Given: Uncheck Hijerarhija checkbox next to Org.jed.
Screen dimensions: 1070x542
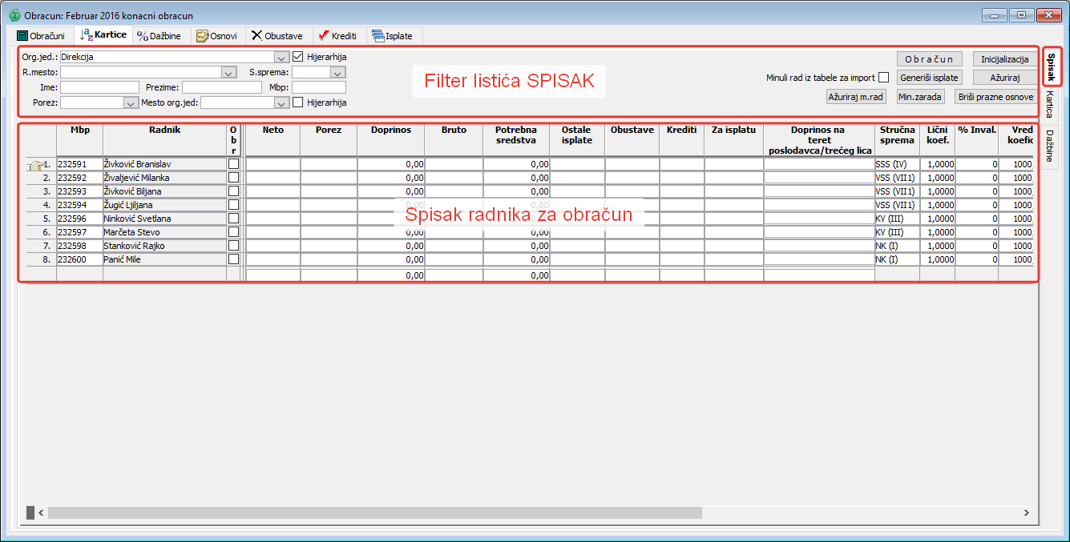Looking at the screenshot, I should [298, 57].
